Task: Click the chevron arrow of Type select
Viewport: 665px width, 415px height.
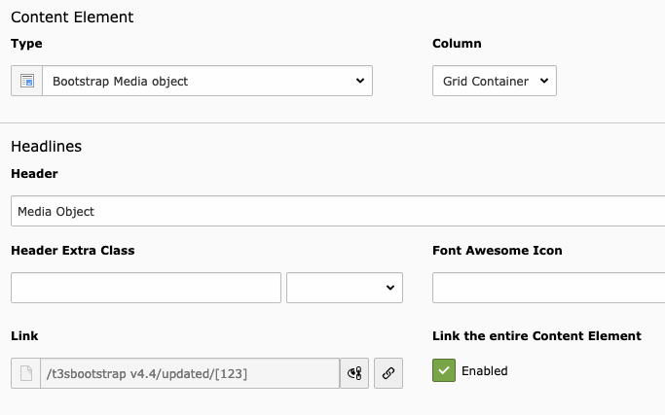Action: [360, 81]
